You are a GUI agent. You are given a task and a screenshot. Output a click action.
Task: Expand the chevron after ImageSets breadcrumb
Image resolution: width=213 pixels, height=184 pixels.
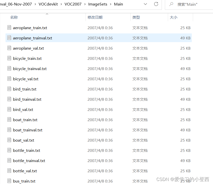[x=110, y=4]
